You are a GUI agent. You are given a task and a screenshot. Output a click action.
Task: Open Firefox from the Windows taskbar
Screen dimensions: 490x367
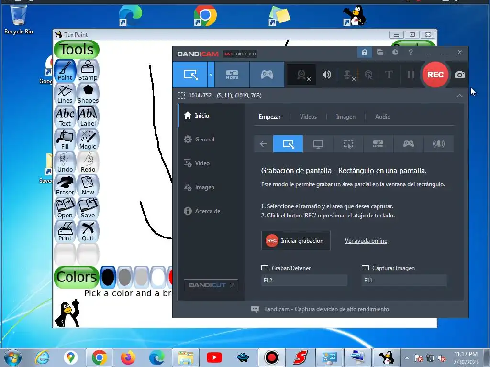coord(128,357)
